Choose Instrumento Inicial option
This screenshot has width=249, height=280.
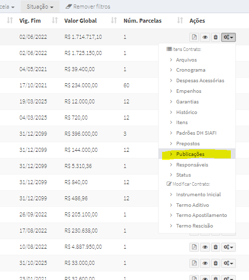click(x=198, y=194)
